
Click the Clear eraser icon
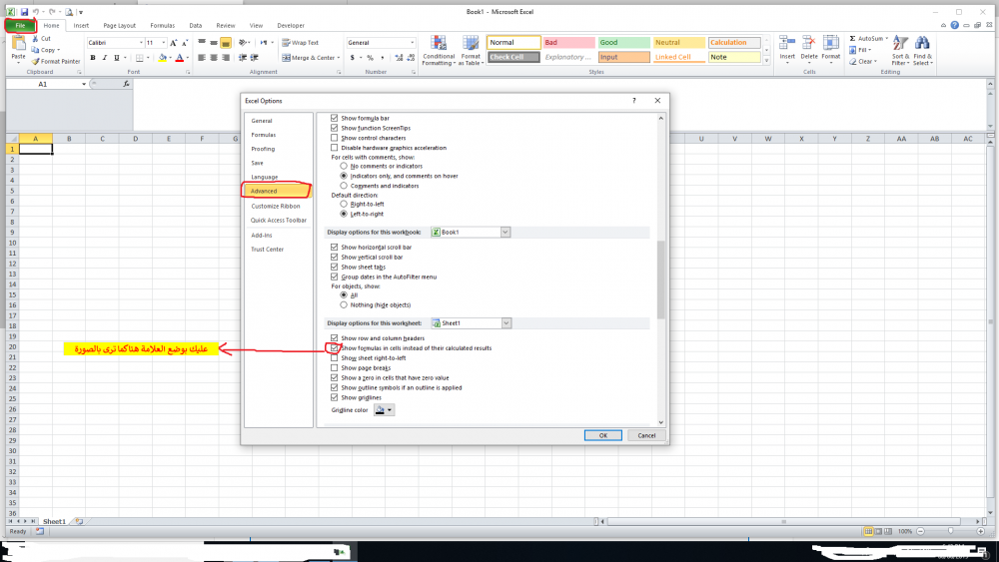tap(852, 62)
